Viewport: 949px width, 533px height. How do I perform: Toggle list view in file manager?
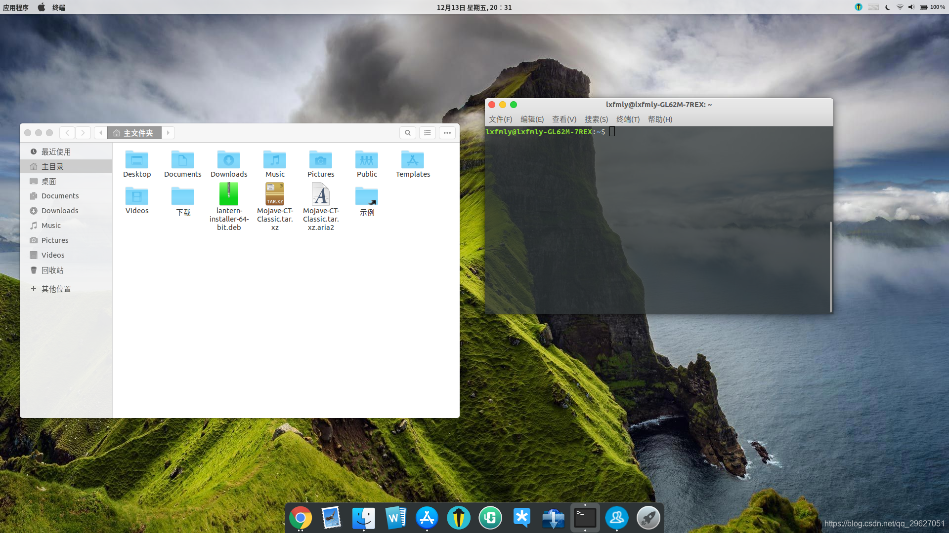(428, 133)
